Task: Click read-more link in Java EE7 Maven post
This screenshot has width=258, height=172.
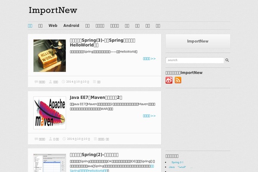Action: (x=149, y=116)
